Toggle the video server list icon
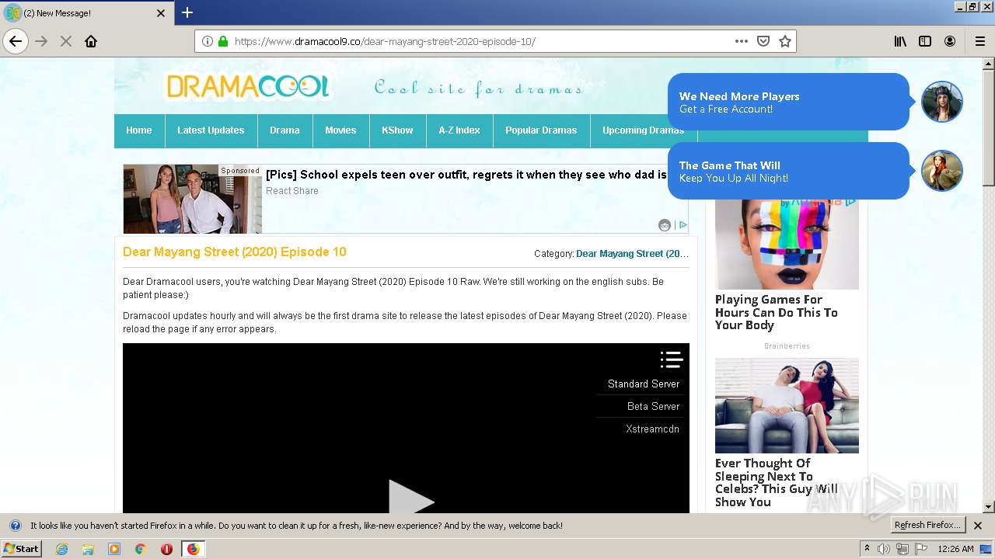 (672, 359)
